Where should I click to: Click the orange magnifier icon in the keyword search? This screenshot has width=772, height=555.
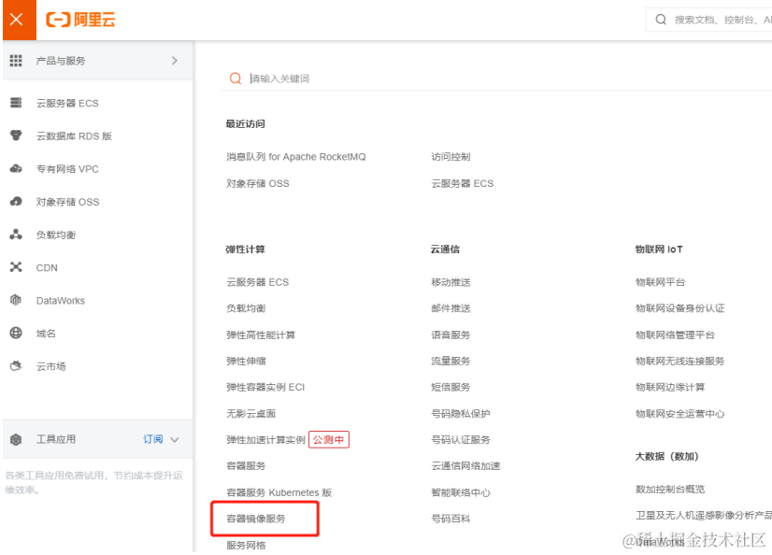(x=236, y=78)
